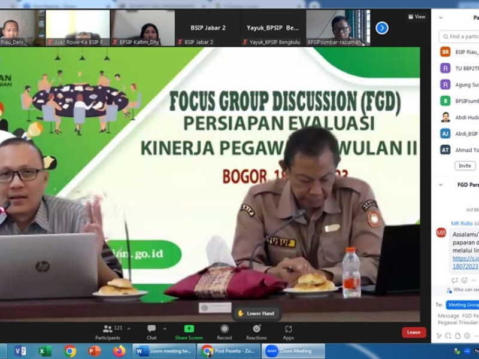479x359 pixels.
Task: Switch gallery layout using View button
Action: point(417,17)
